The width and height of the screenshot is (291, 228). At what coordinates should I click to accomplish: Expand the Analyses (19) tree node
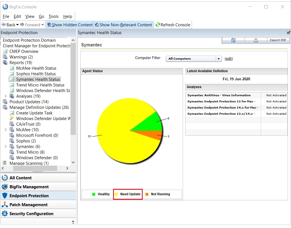(6, 96)
